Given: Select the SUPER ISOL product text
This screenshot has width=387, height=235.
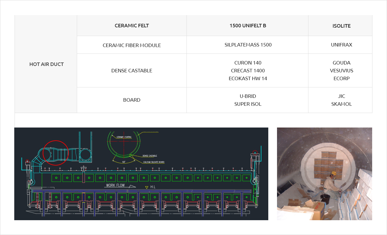Looking at the screenshot, I should point(248,104).
